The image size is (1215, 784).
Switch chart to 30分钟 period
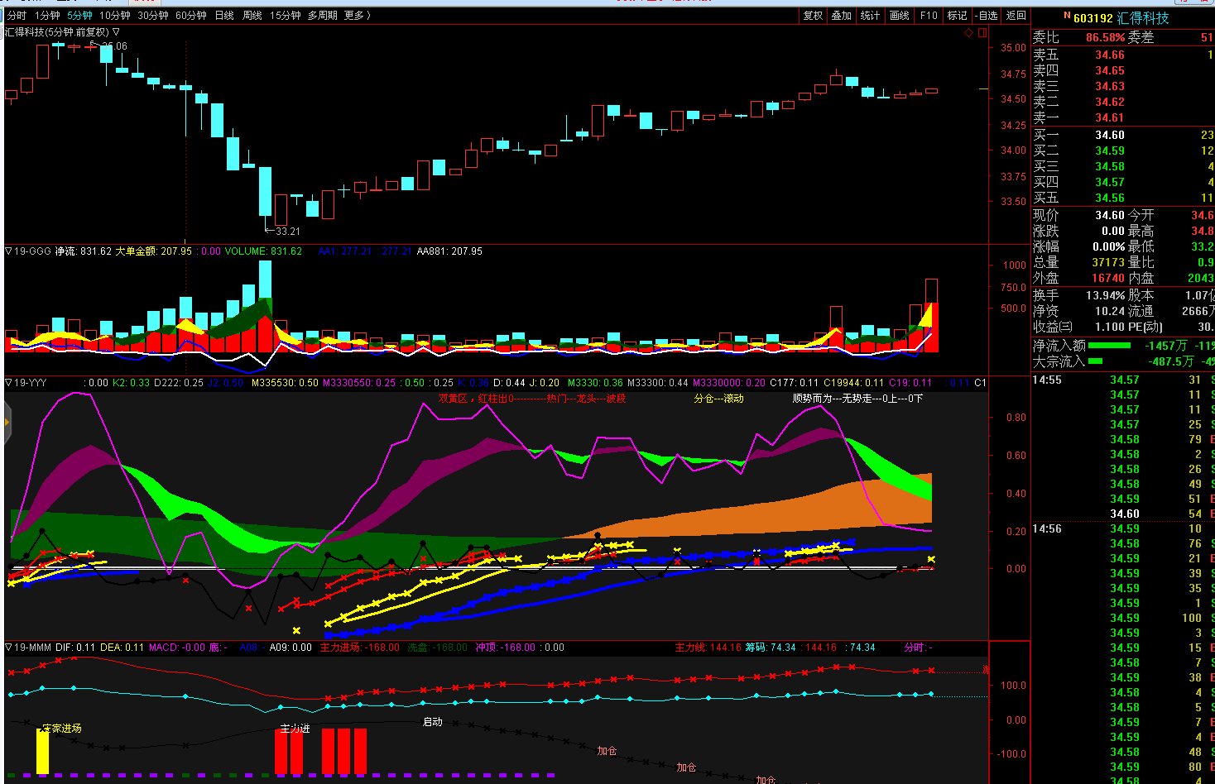point(153,16)
